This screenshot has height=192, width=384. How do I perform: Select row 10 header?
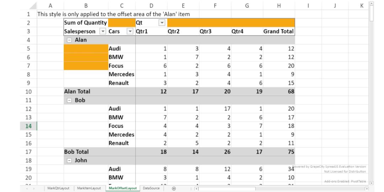click(x=28, y=92)
